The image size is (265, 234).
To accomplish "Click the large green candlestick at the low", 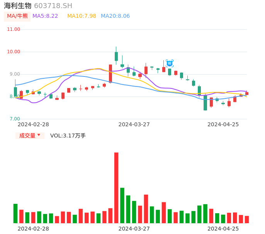I will tap(206, 103).
